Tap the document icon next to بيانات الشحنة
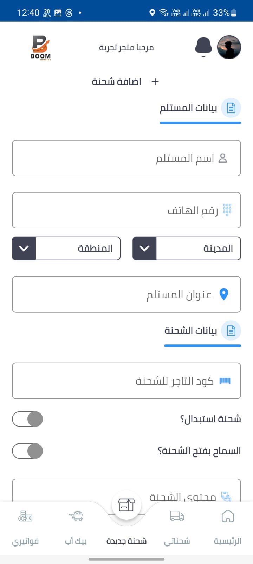The height and width of the screenshot is (564, 253). [231, 331]
